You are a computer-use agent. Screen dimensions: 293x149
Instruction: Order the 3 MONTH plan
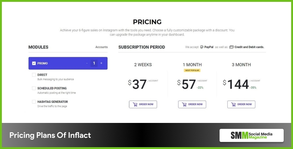pos(242,104)
